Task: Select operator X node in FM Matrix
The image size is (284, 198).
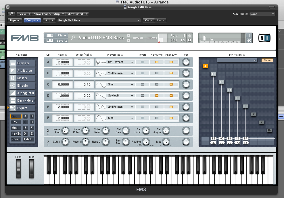Action: 254,114
